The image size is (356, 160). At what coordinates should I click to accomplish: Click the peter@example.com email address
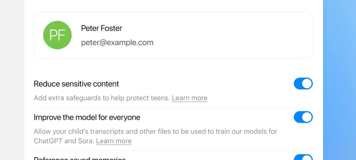pyautogui.click(x=117, y=43)
